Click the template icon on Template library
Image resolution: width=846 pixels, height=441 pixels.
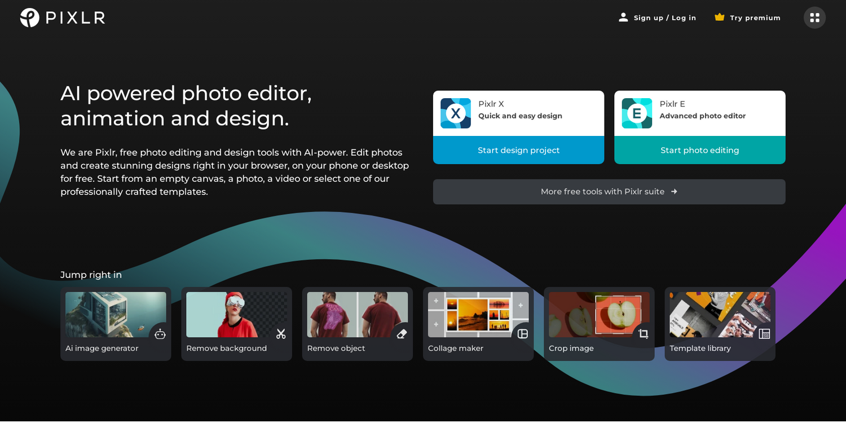(x=764, y=334)
